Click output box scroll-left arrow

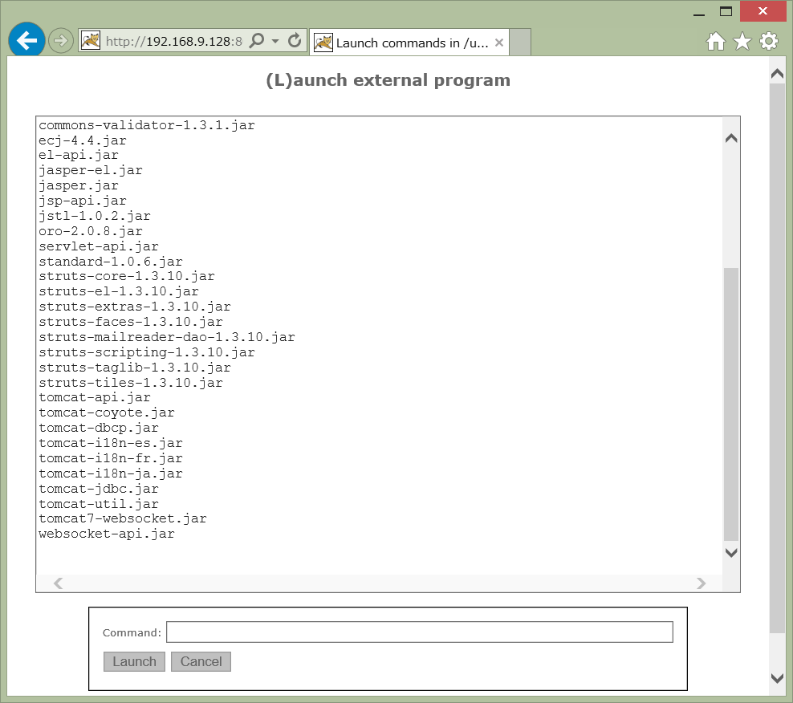[58, 583]
